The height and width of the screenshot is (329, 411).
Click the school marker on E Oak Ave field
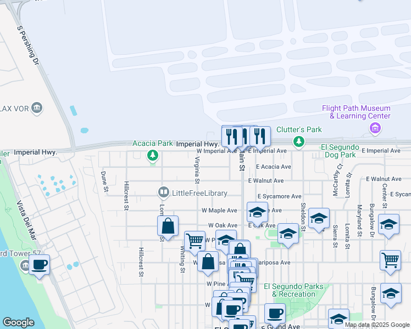click(288, 234)
